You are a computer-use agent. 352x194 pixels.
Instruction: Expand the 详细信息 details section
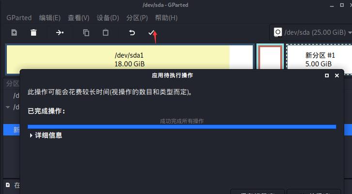point(46,135)
